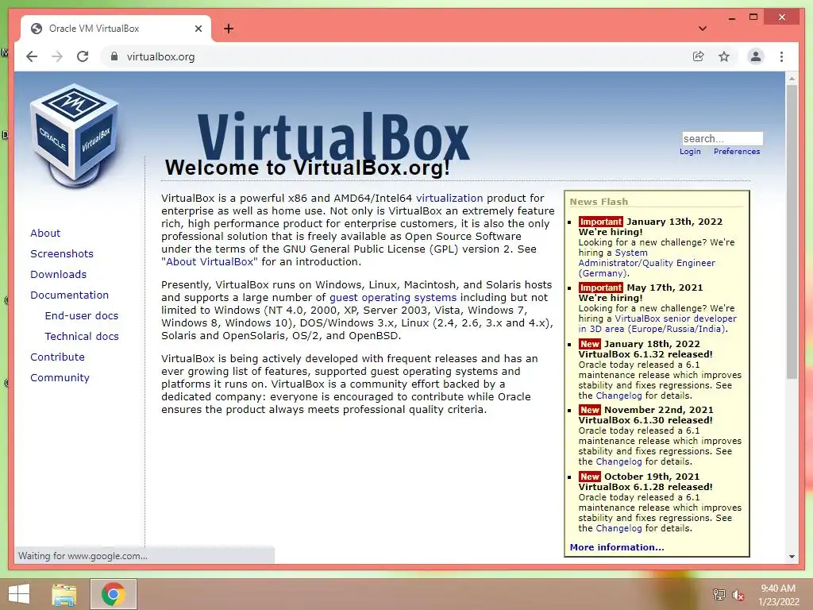This screenshot has width=813, height=610.
Task: Go to Downloads in sidebar
Action: [x=58, y=274]
